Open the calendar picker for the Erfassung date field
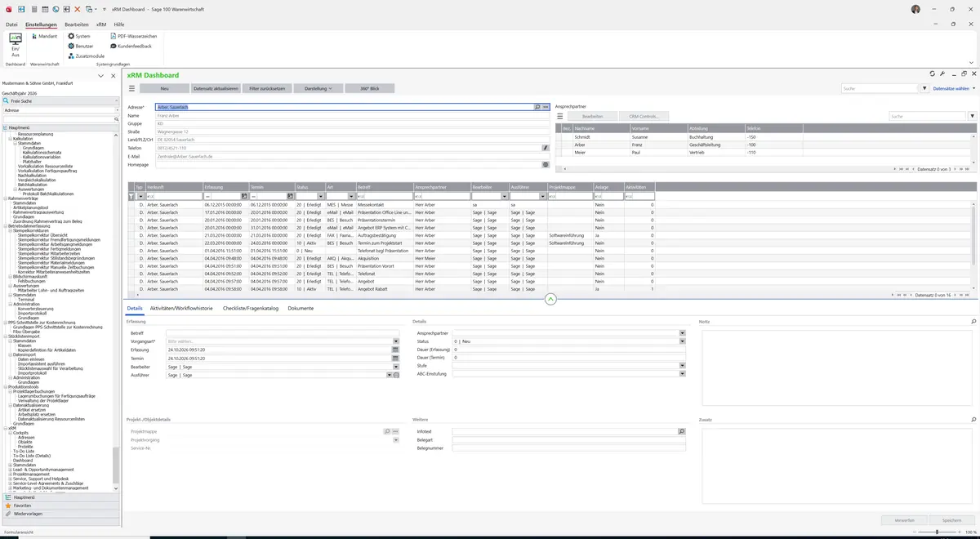 395,350
